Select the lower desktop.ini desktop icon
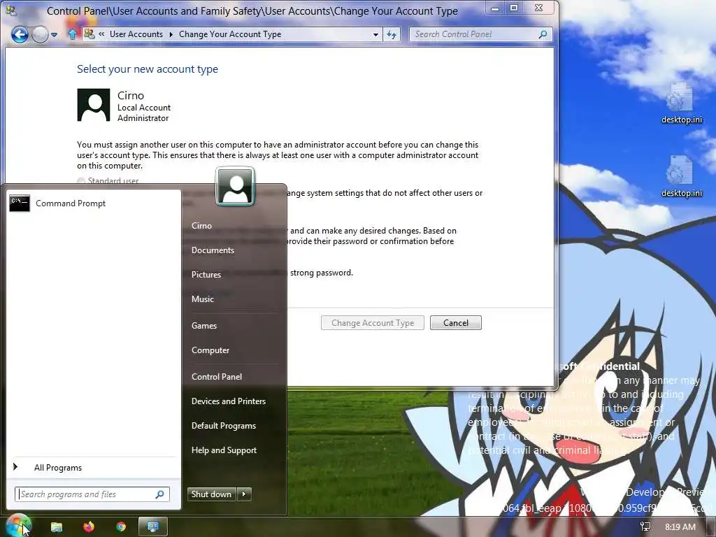Viewport: 716px width, 537px height. 681,176
